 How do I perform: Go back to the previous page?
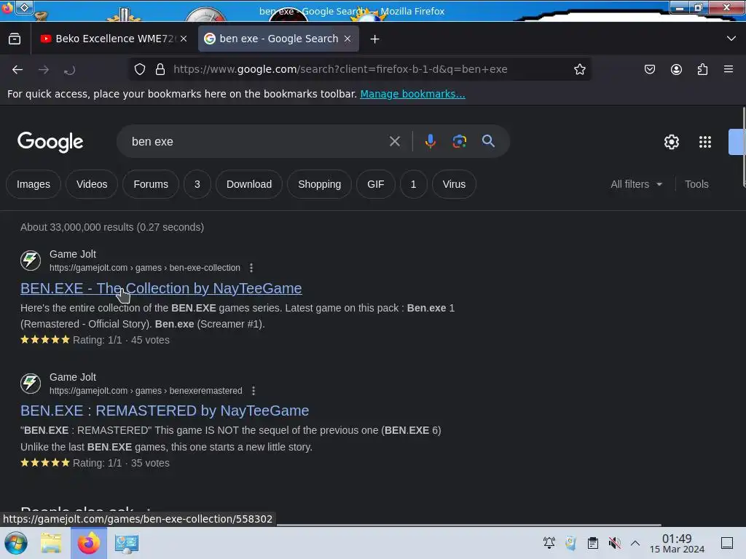pyautogui.click(x=17, y=70)
